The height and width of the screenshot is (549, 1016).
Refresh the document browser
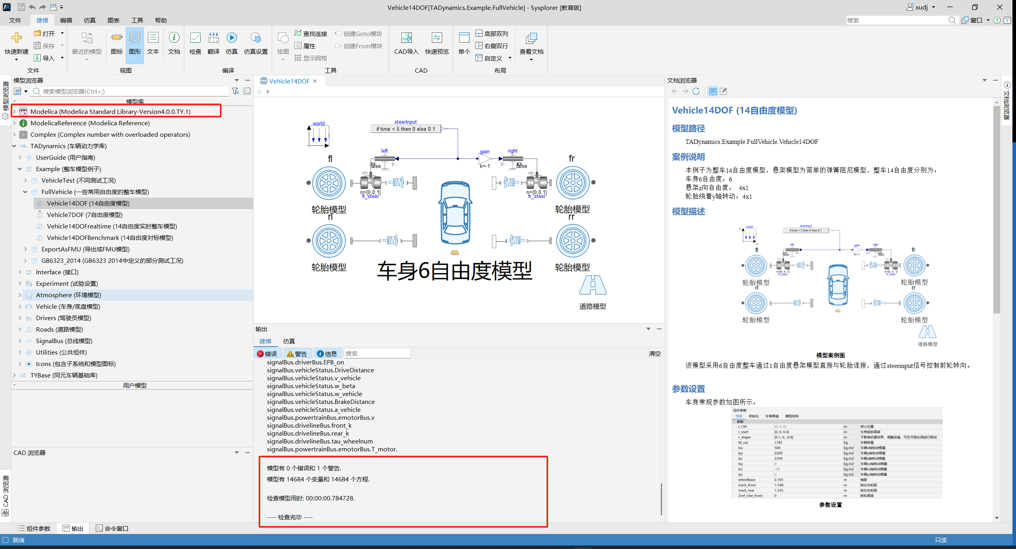click(696, 91)
